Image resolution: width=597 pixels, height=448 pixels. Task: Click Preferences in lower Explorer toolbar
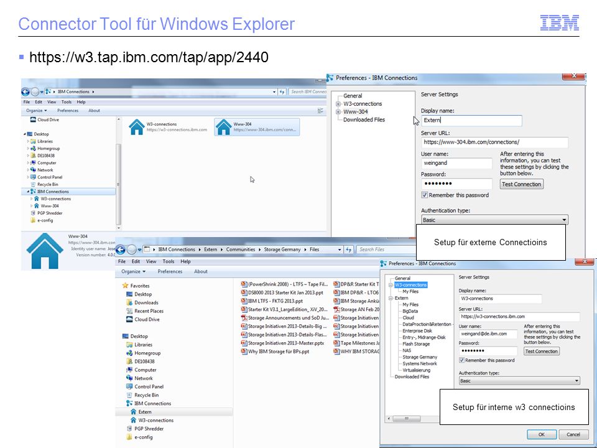(x=170, y=272)
